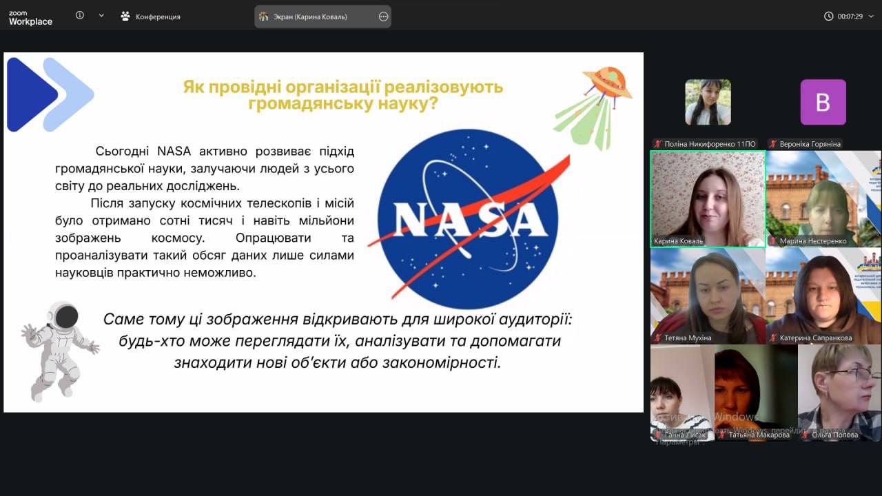The image size is (882, 496).
Task: Click the meeting timer clock icon
Action: point(828,17)
